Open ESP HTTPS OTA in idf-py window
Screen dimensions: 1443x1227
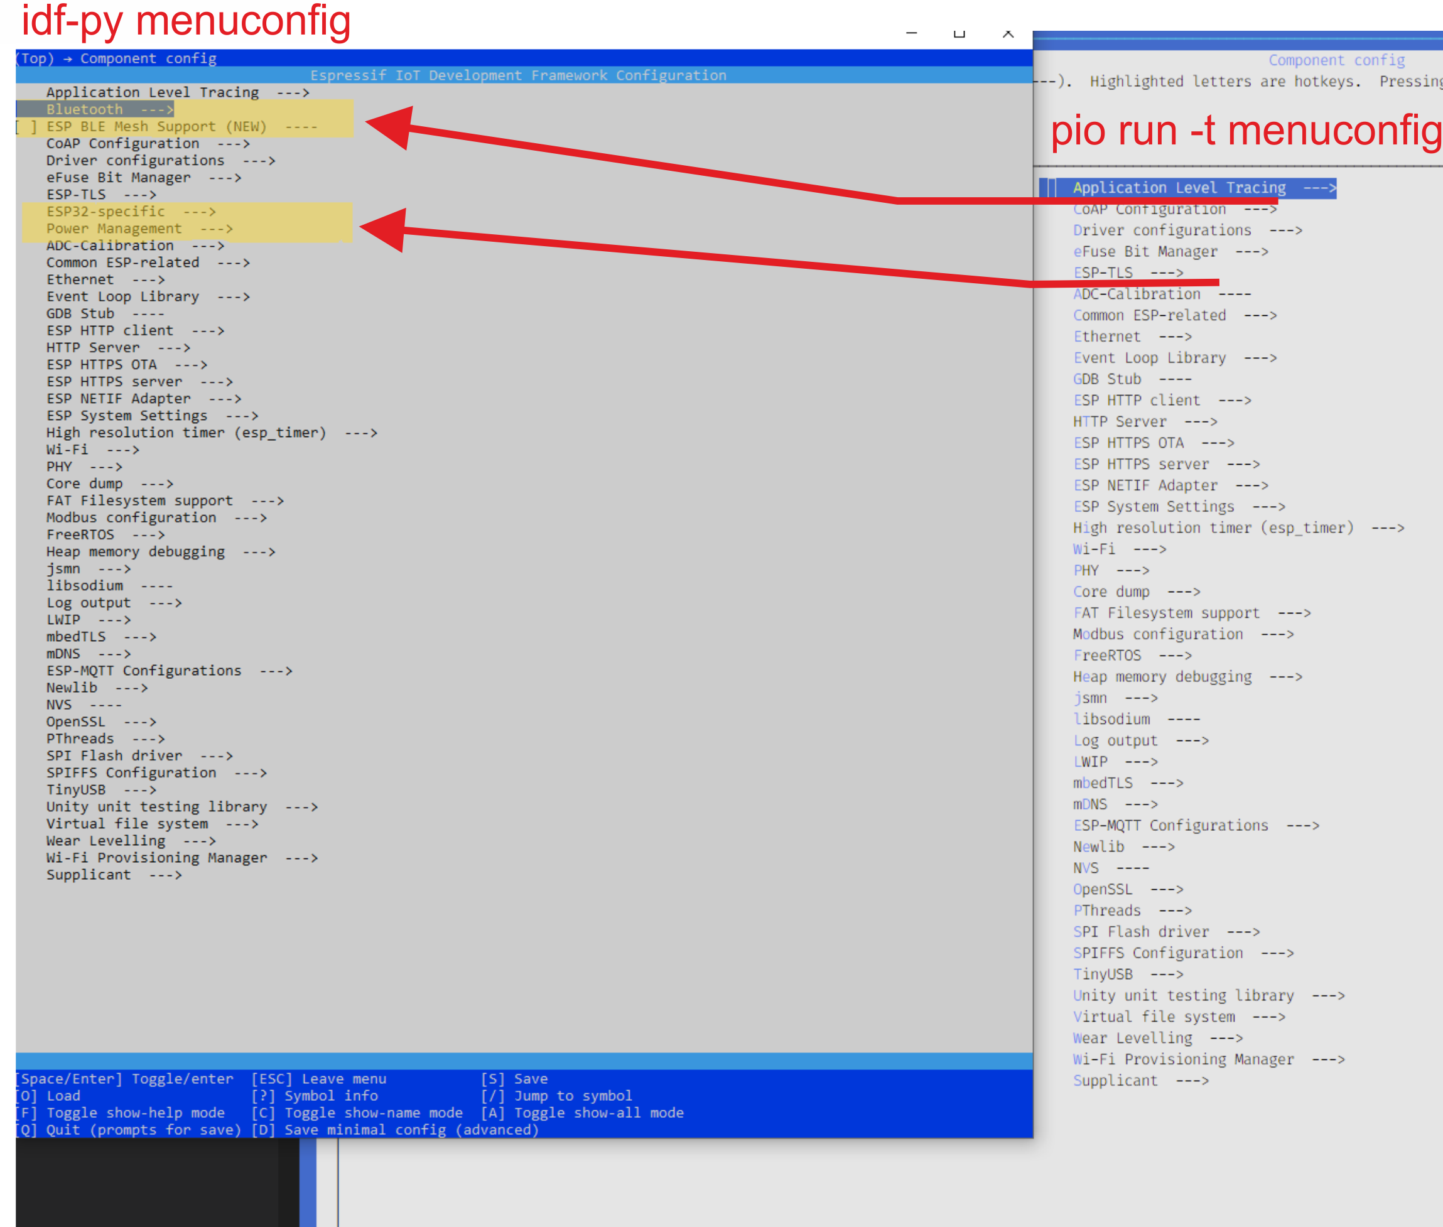pyautogui.click(x=127, y=364)
